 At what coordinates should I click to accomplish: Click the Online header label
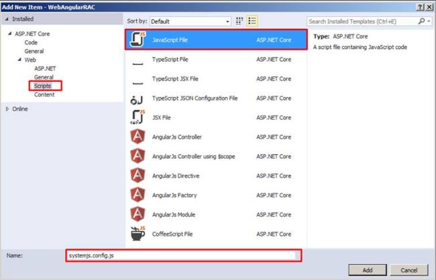(20, 109)
